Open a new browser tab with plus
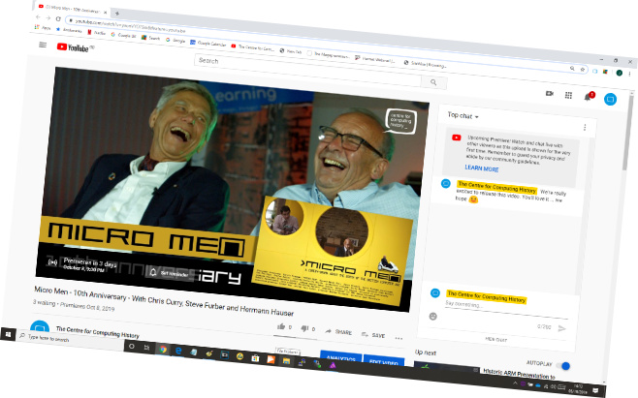The image size is (638, 398). click(117, 14)
